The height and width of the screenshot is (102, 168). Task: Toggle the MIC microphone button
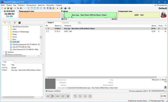point(164,96)
